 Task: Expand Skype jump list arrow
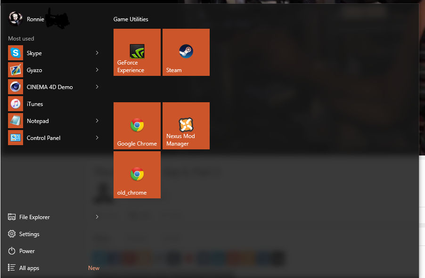click(x=97, y=53)
